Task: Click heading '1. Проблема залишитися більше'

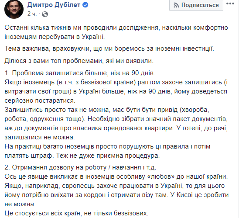Action: (80, 73)
